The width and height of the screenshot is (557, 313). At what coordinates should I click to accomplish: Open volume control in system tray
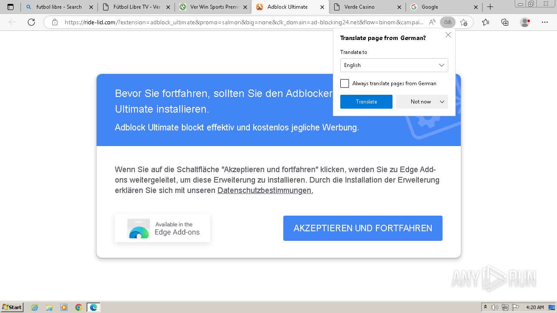pyautogui.click(x=495, y=307)
